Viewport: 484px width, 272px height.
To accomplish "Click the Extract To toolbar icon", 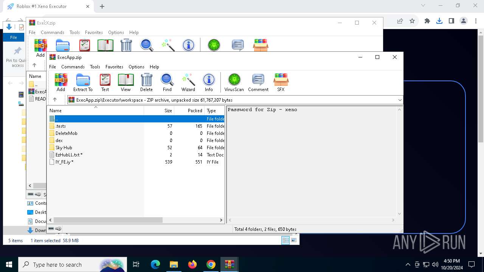I will tap(83, 82).
